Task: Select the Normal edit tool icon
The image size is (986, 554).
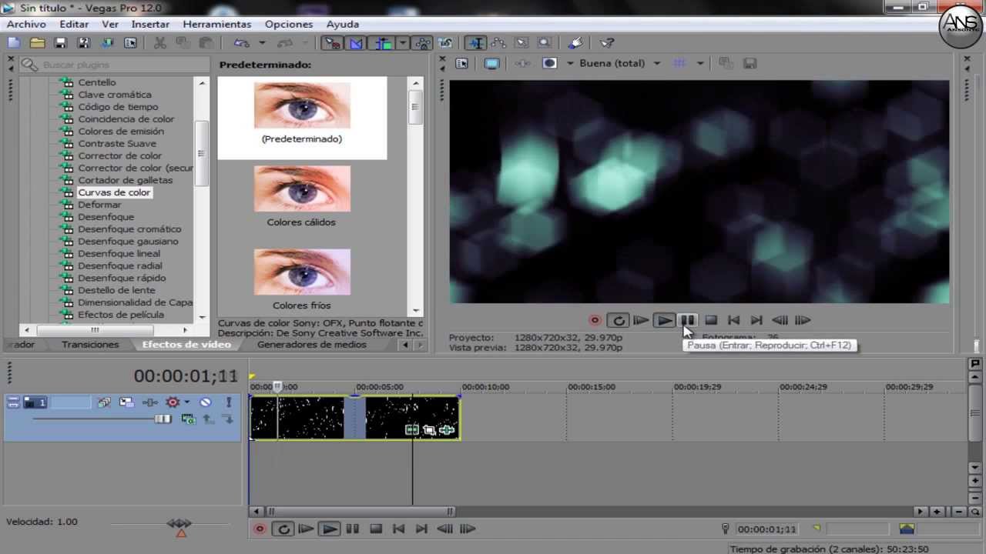Action: coord(476,43)
